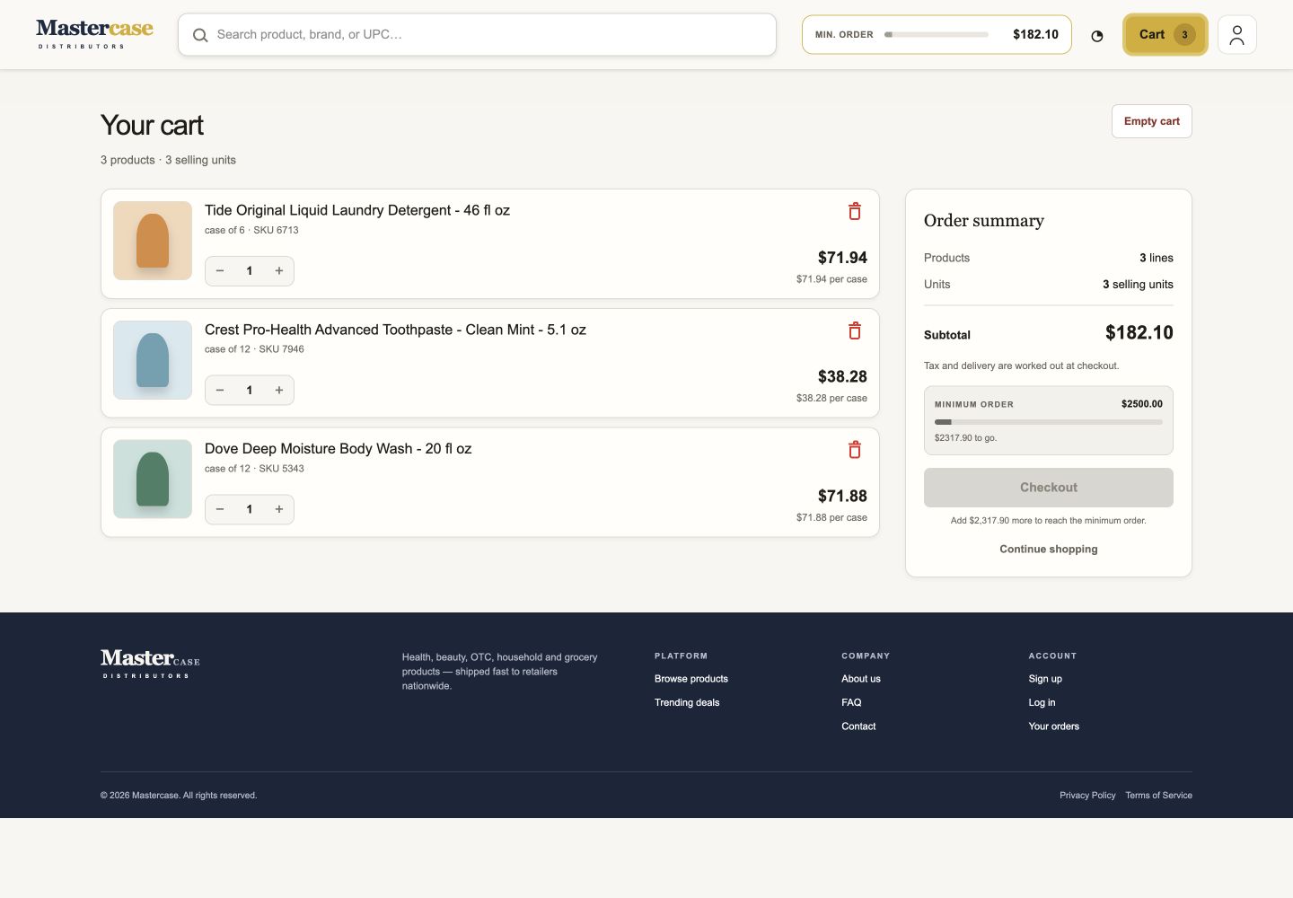Increase Dove Body Wash quantity
Viewport: 1293px width, 898px height.
coord(279,509)
